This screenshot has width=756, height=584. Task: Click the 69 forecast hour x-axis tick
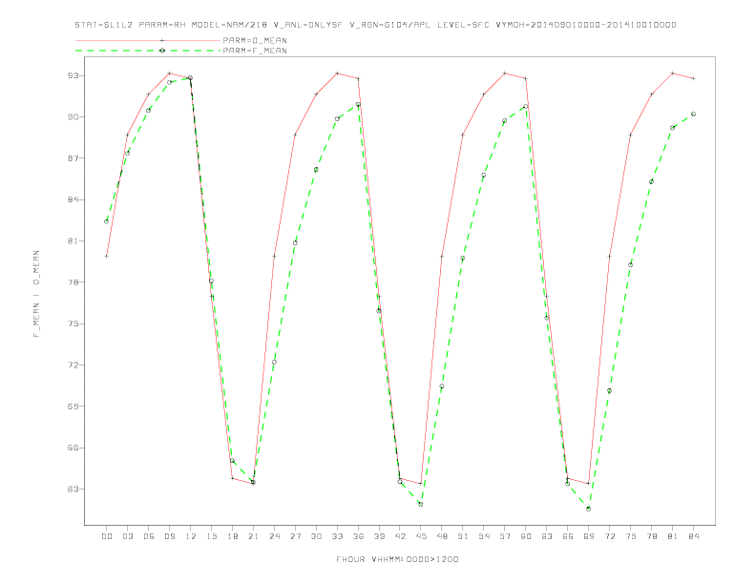pyautogui.click(x=589, y=536)
